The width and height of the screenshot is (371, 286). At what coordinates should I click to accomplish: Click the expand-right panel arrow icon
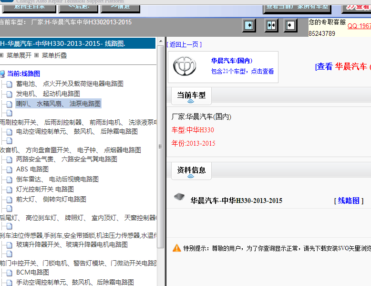[x=249, y=25]
